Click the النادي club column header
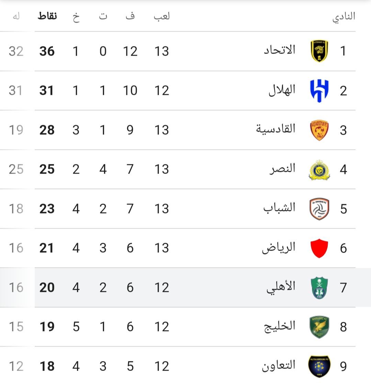This screenshot has width=371, height=383. [344, 17]
